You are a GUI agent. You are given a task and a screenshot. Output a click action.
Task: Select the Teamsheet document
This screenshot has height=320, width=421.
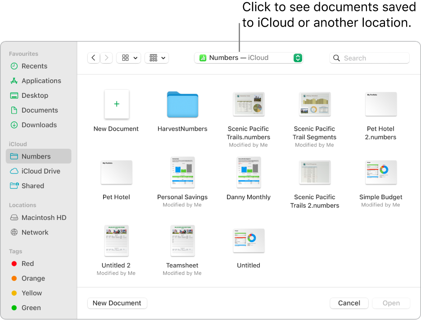click(x=182, y=240)
